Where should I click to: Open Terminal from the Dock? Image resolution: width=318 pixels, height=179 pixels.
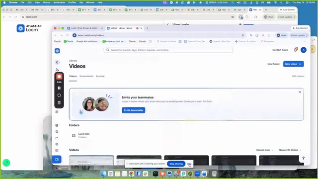(x=156, y=174)
